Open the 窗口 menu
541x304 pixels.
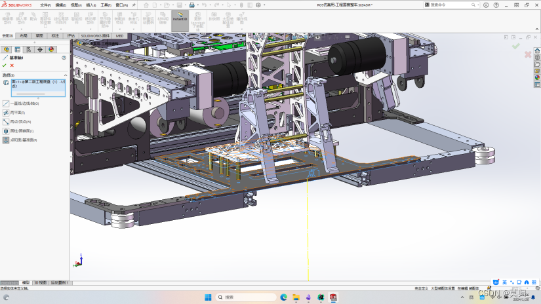coord(121,5)
